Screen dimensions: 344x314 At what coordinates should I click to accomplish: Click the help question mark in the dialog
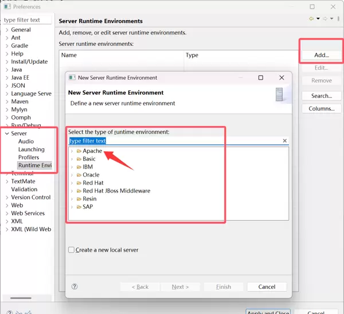75,286
